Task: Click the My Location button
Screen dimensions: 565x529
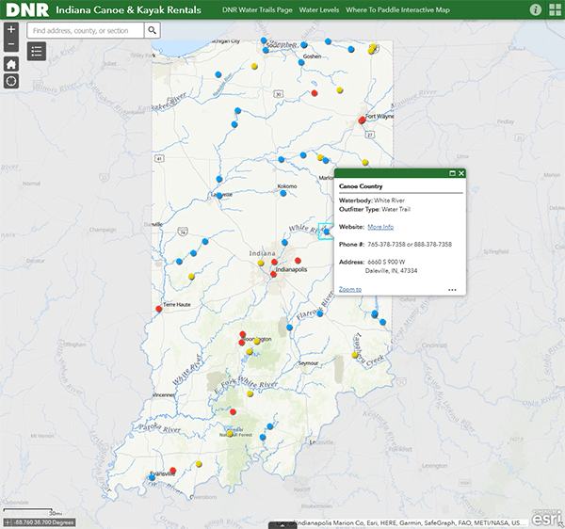Action: click(x=10, y=81)
